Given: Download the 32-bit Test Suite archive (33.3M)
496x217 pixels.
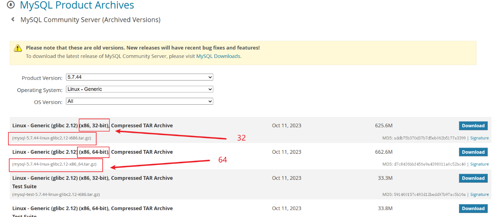Looking at the screenshot, I should (x=473, y=178).
